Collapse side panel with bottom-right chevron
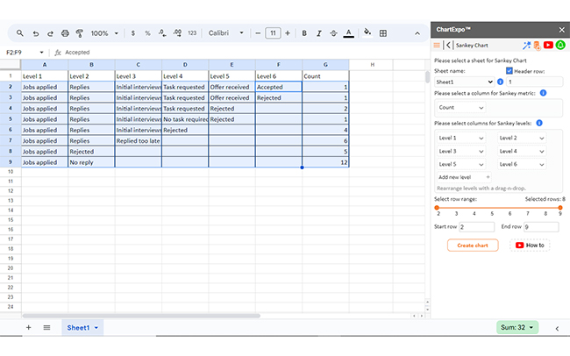 pyautogui.click(x=557, y=329)
